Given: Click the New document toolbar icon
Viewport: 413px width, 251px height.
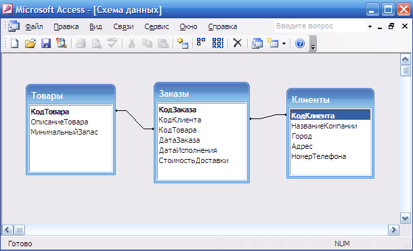Looking at the screenshot, I should click(15, 43).
